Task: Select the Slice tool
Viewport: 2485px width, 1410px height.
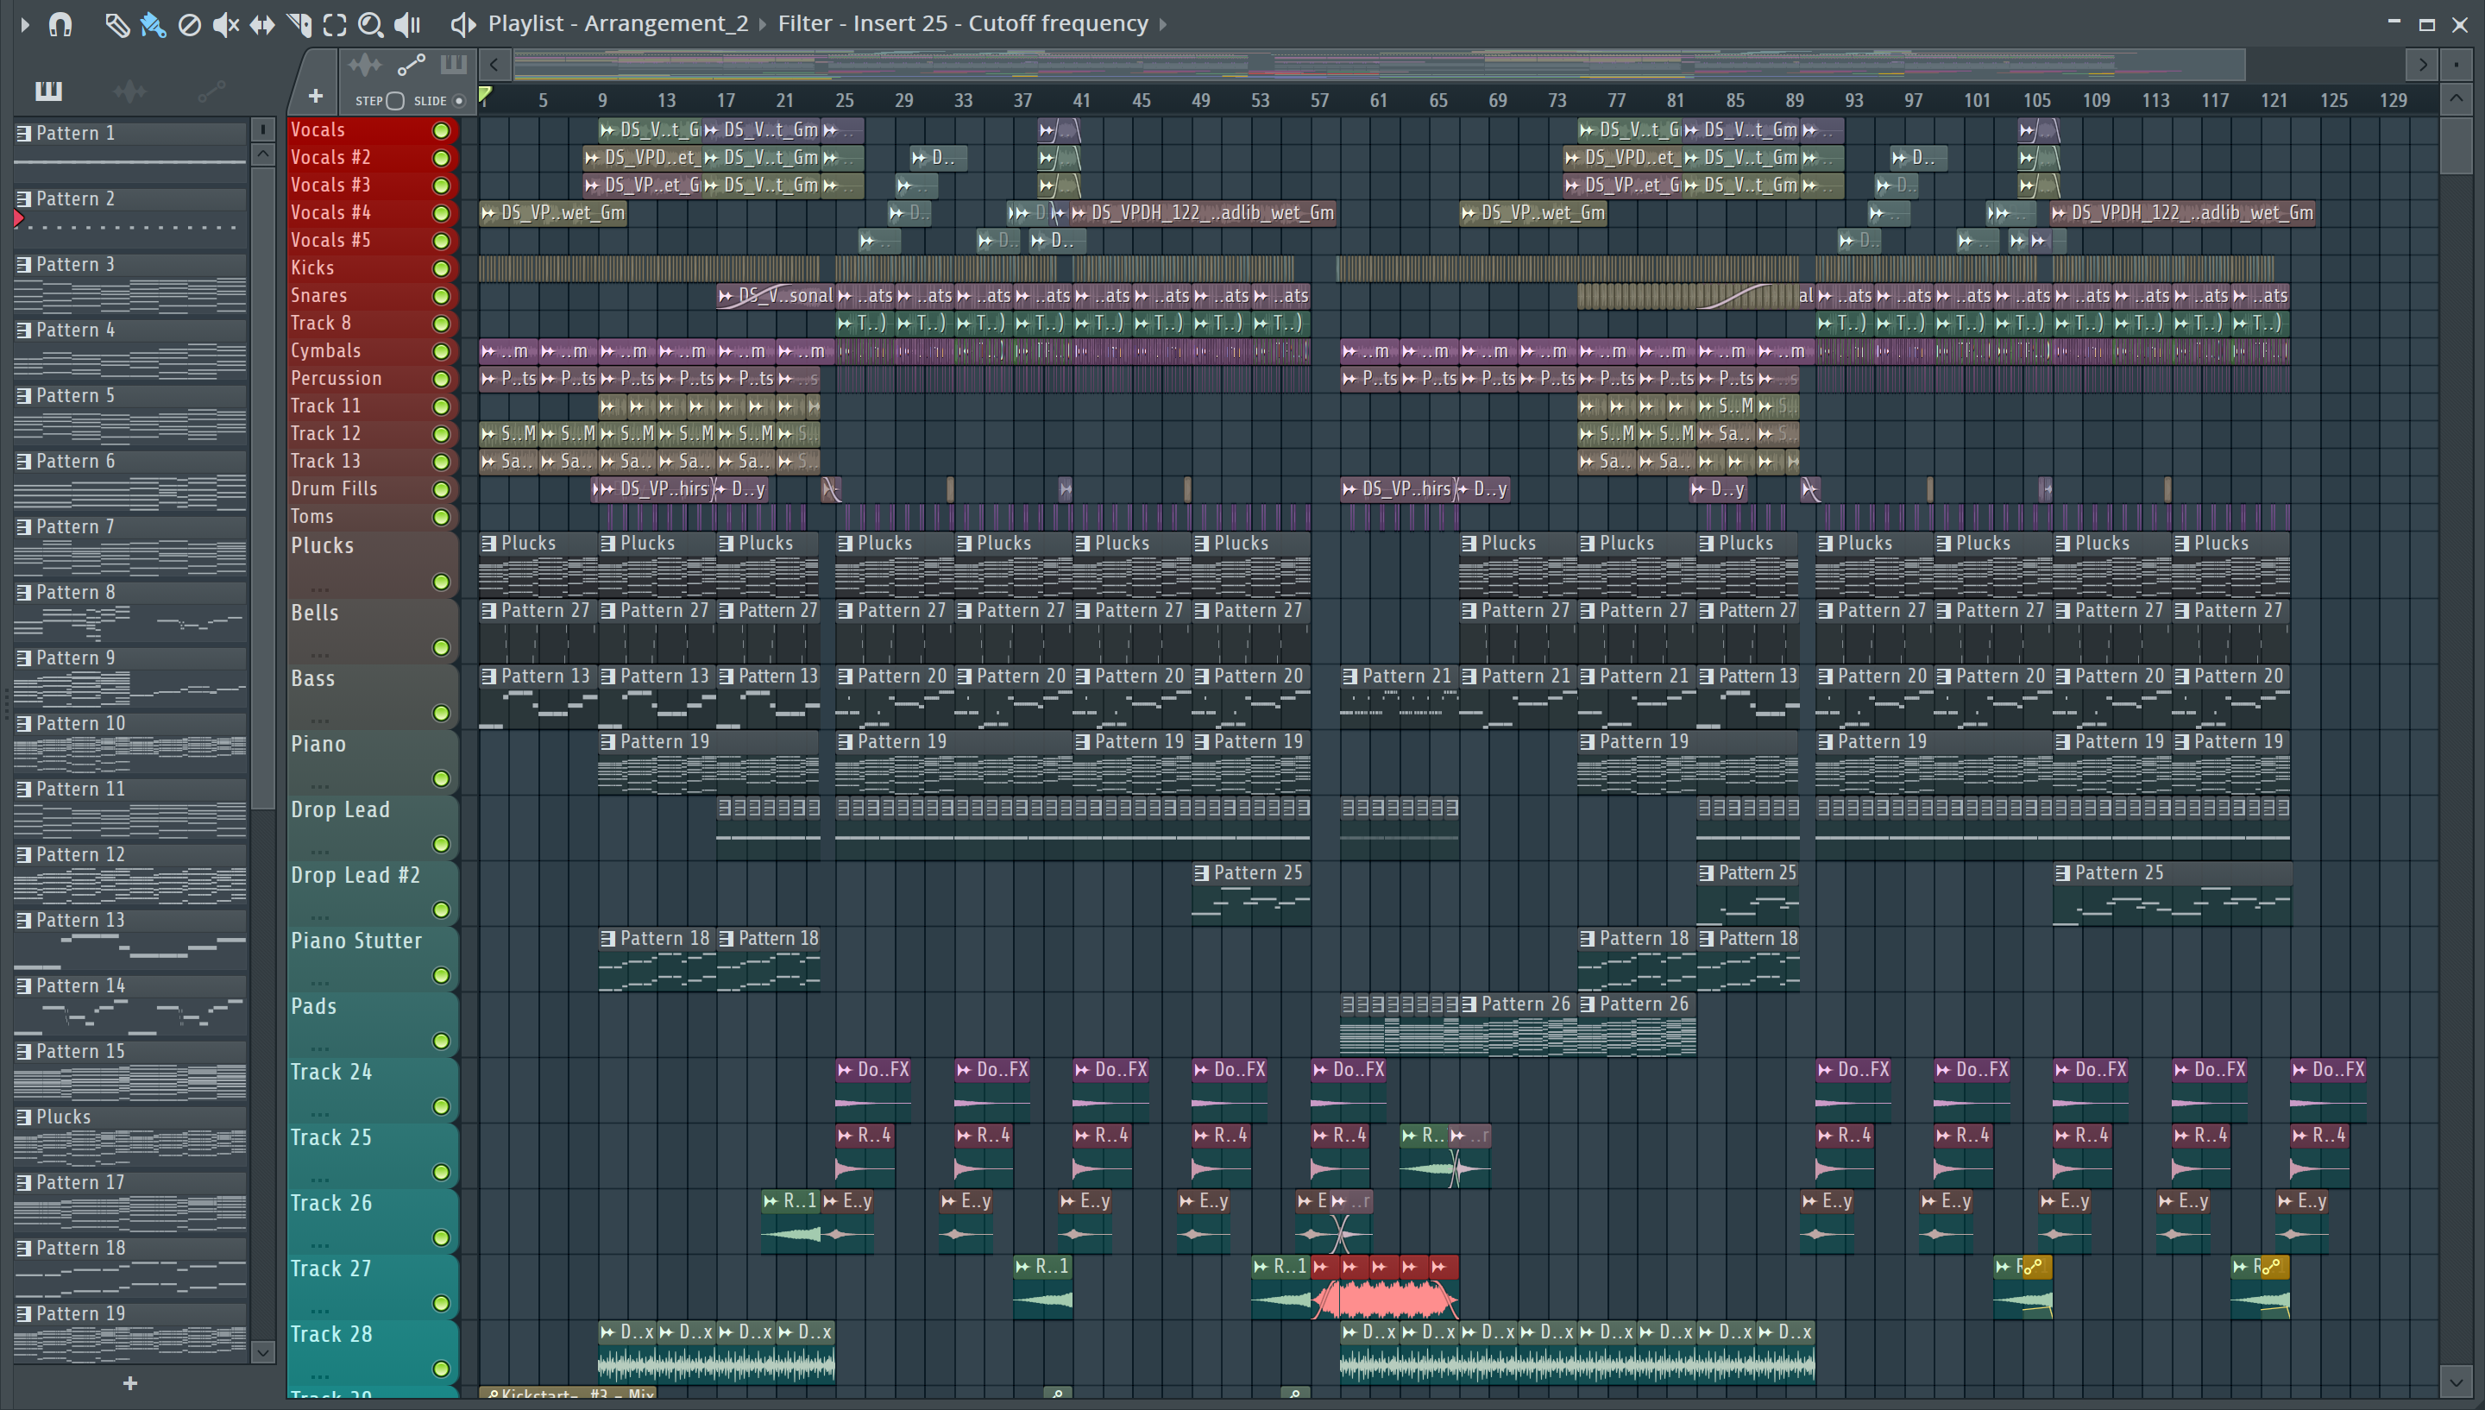Action: pyautogui.click(x=299, y=24)
